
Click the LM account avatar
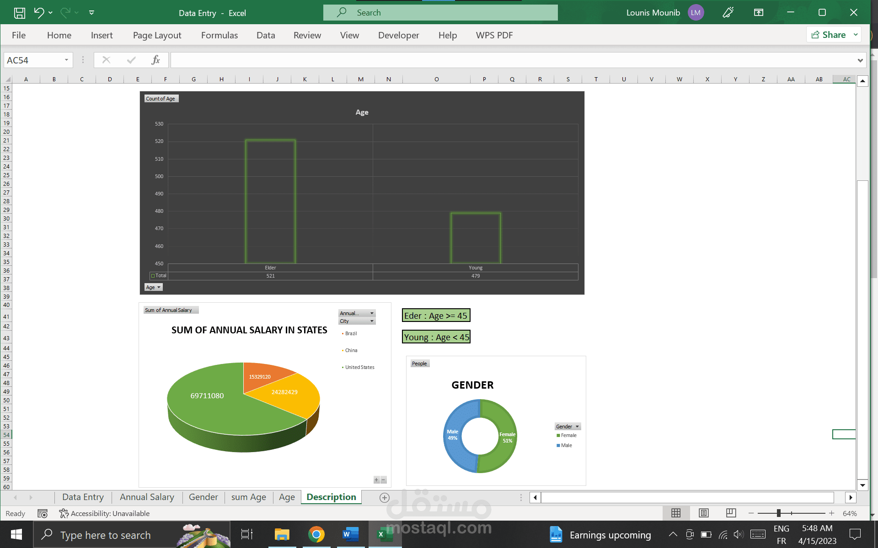pos(696,13)
